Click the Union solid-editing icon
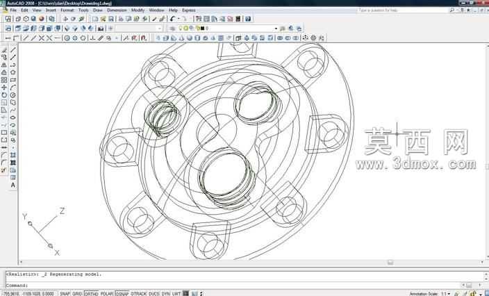The height and width of the screenshot is (296, 489). [x=280, y=38]
